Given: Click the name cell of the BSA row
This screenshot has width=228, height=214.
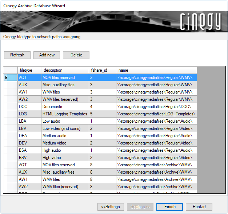Looking at the screenshot, I should tap(157, 150).
